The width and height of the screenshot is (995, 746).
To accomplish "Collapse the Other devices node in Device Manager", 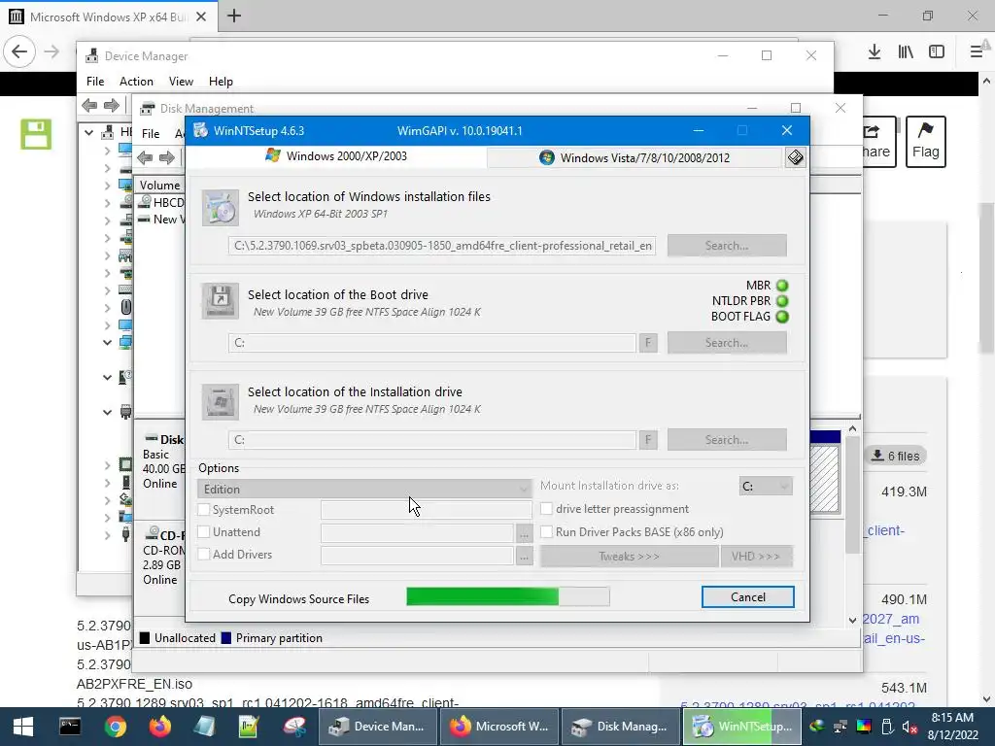I will click(x=107, y=378).
